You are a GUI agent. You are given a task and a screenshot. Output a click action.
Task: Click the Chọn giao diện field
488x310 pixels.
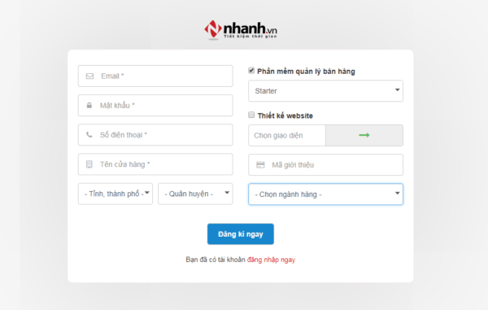[x=287, y=135]
